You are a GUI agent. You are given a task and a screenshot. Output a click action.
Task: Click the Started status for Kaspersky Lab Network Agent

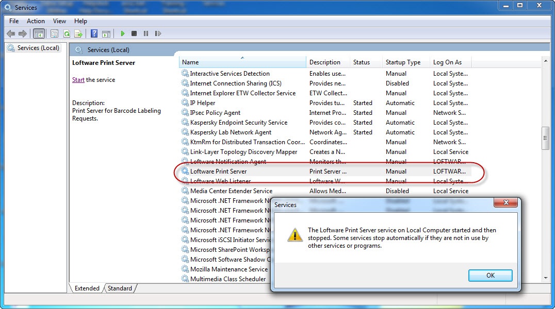[x=363, y=132]
